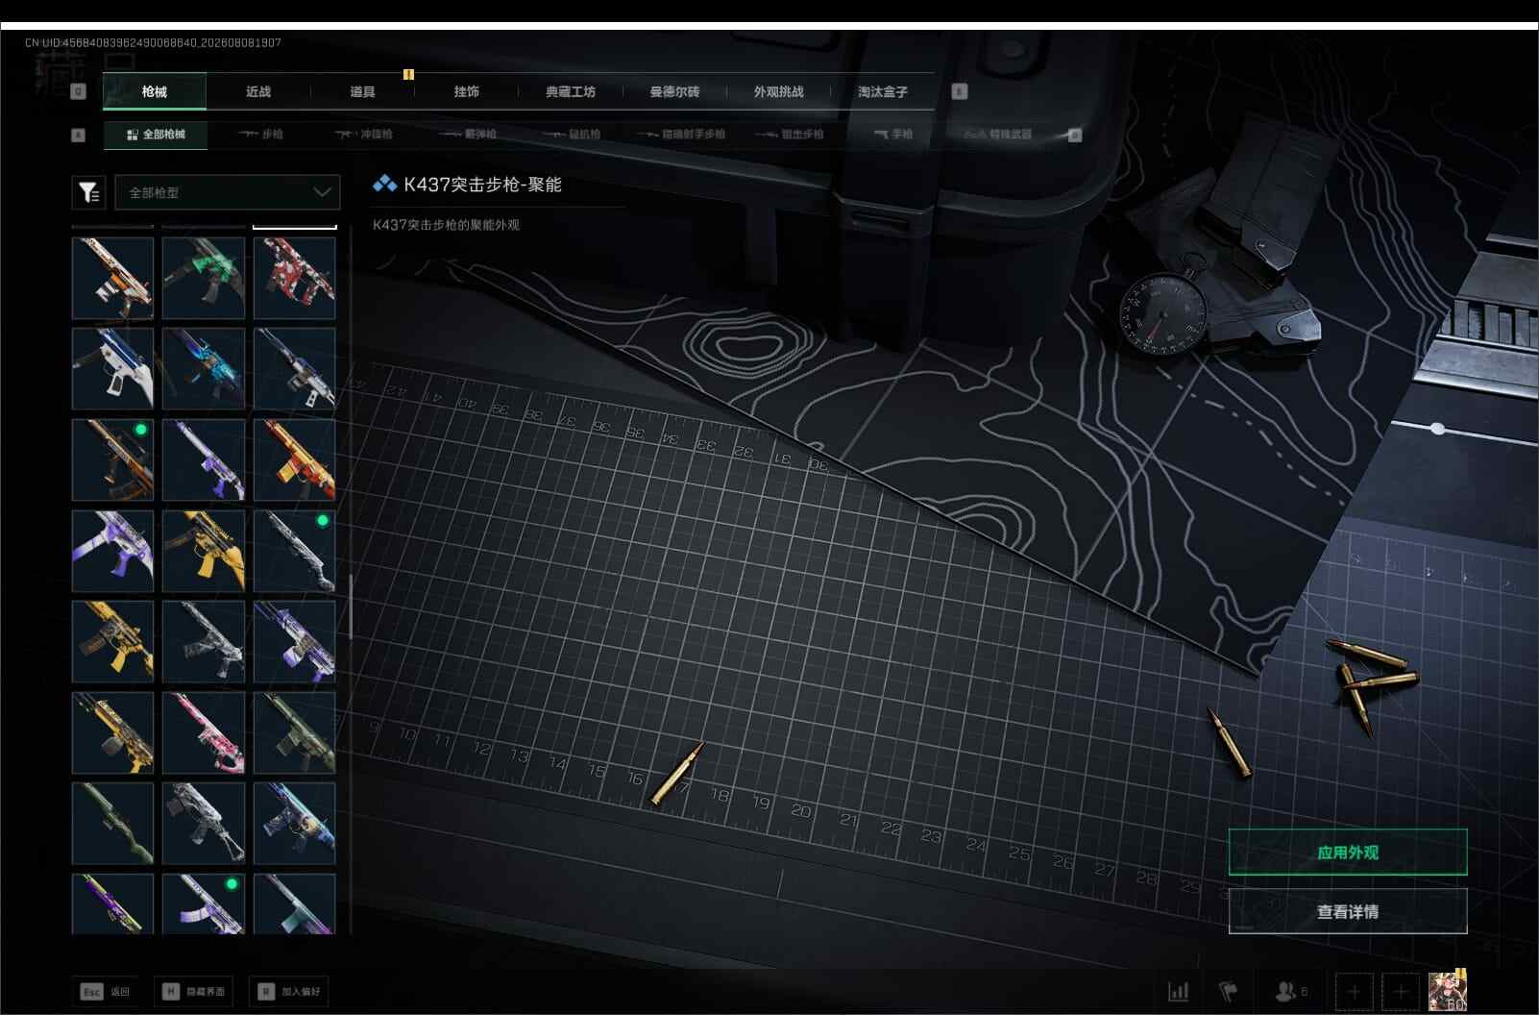Filter by 轻机枪 light machine gun category

(x=573, y=134)
